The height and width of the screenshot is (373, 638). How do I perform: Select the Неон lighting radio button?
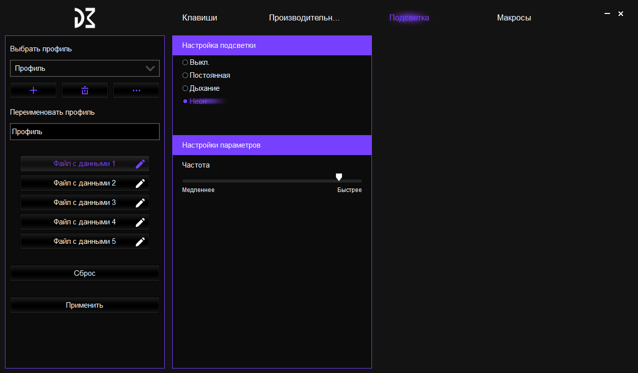pos(185,101)
